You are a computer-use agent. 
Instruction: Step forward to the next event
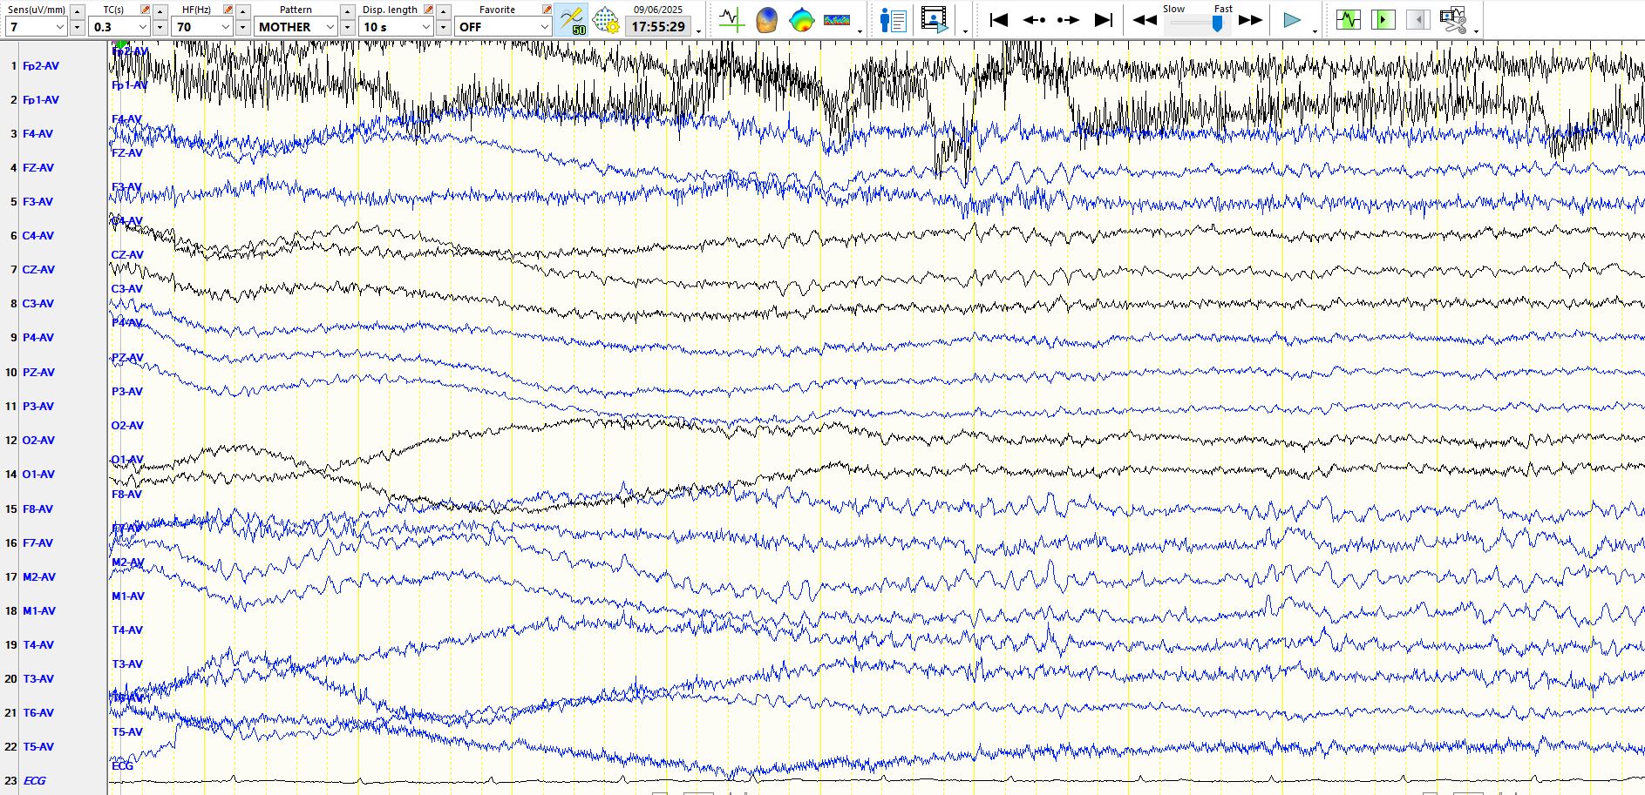[1068, 19]
